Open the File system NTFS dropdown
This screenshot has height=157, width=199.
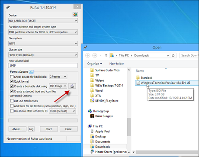coord(43,43)
